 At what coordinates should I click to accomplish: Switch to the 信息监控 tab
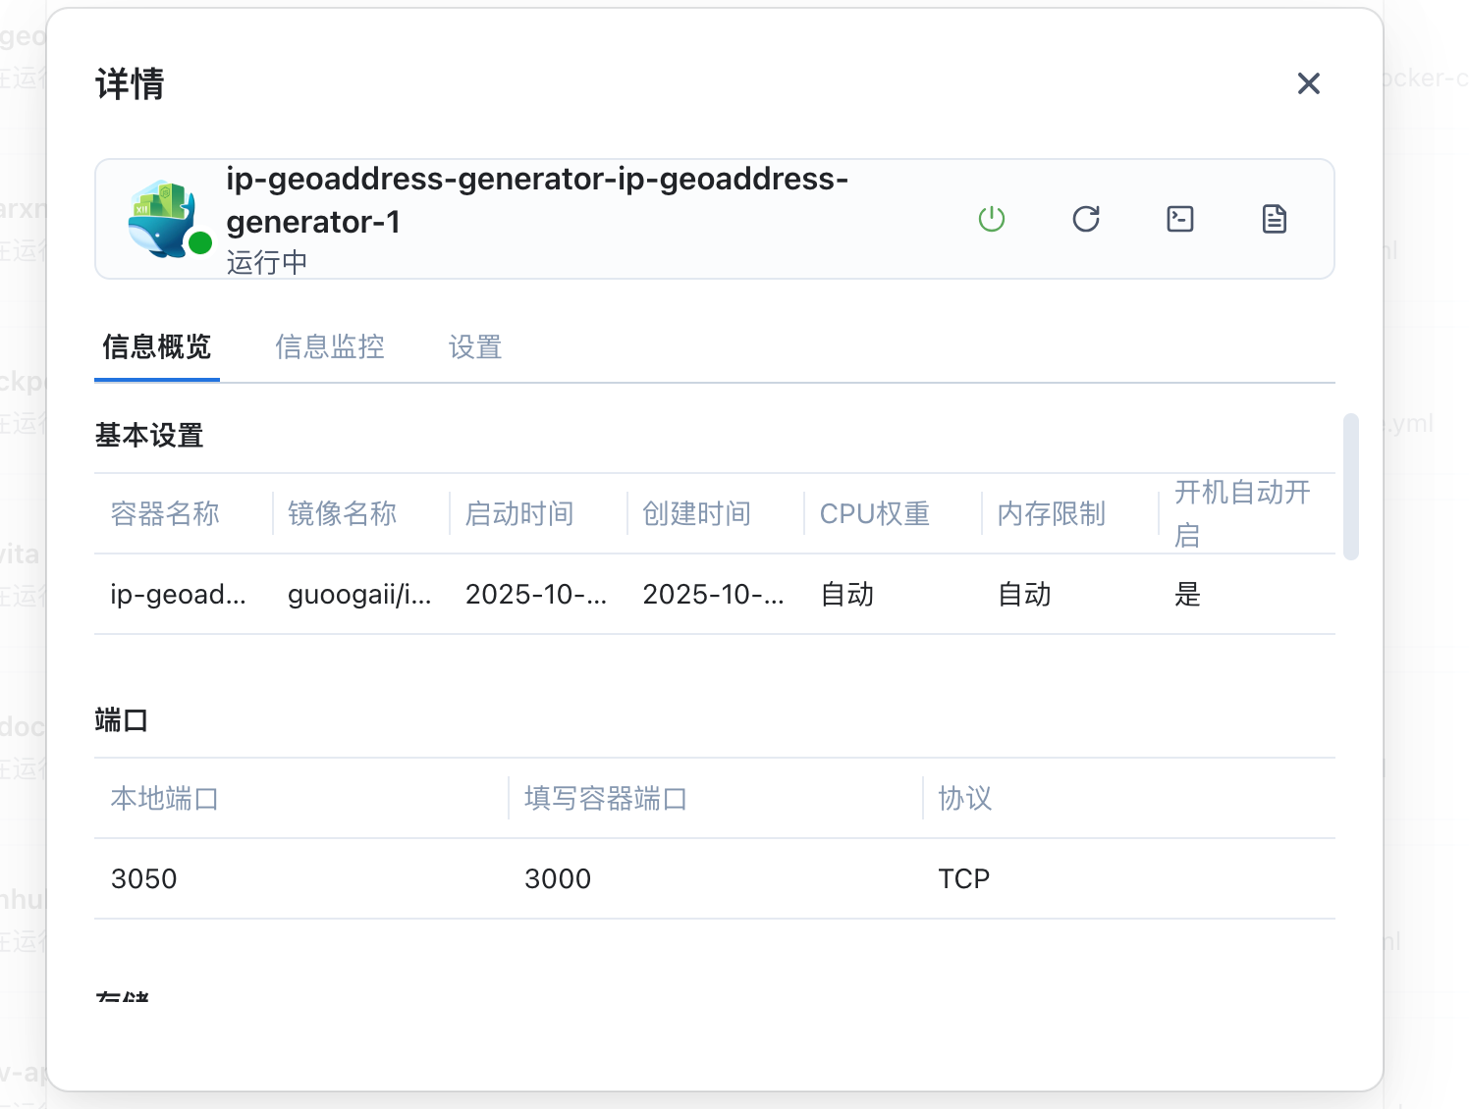click(x=330, y=347)
